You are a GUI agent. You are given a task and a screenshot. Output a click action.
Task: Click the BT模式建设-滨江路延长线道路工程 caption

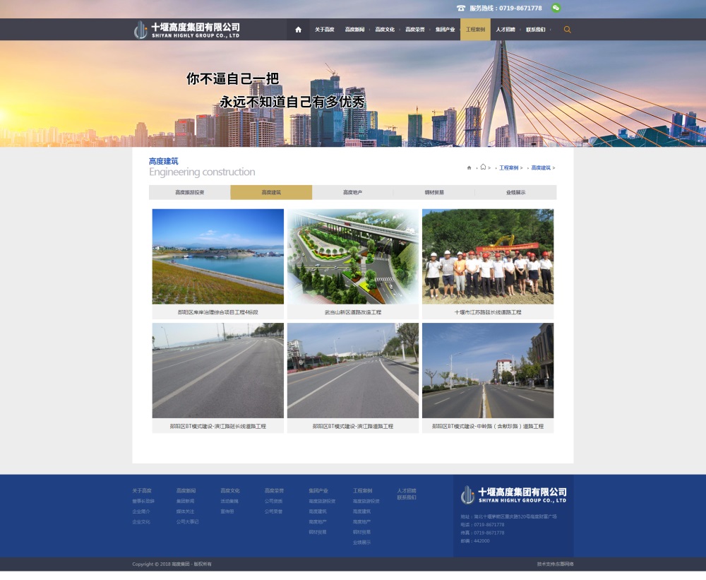coord(218,426)
